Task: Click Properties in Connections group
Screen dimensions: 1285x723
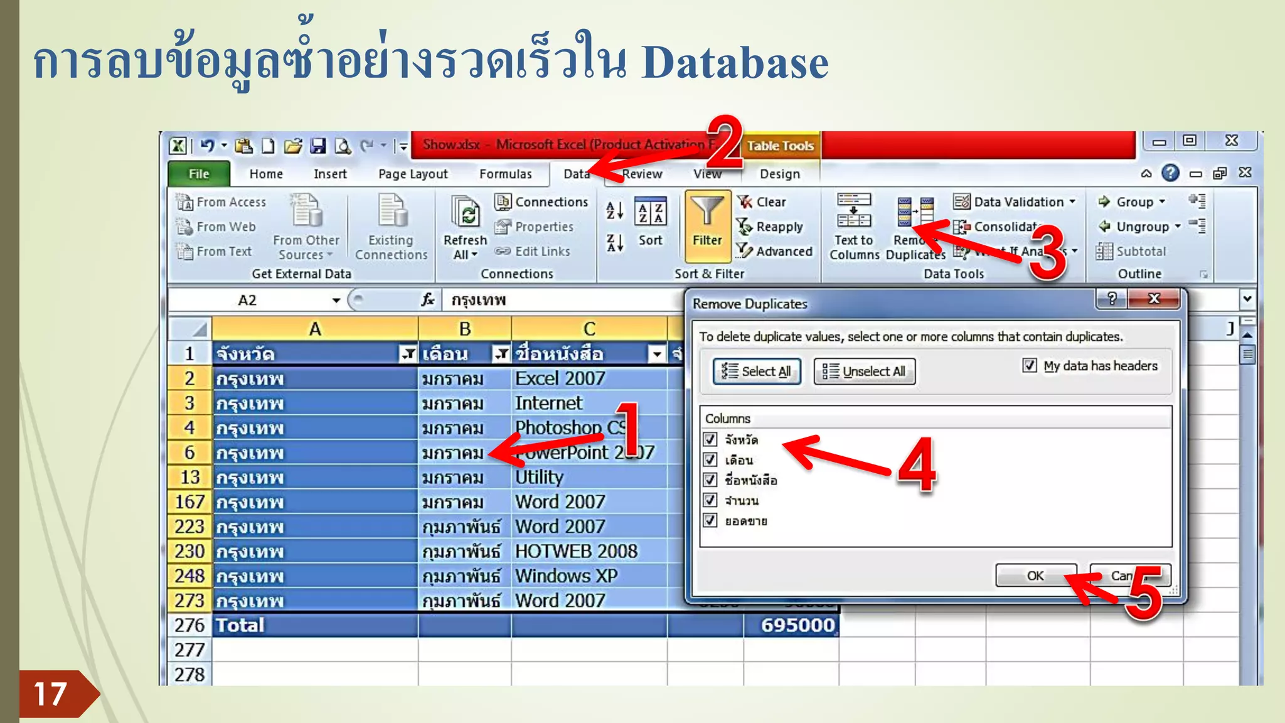Action: (x=533, y=227)
